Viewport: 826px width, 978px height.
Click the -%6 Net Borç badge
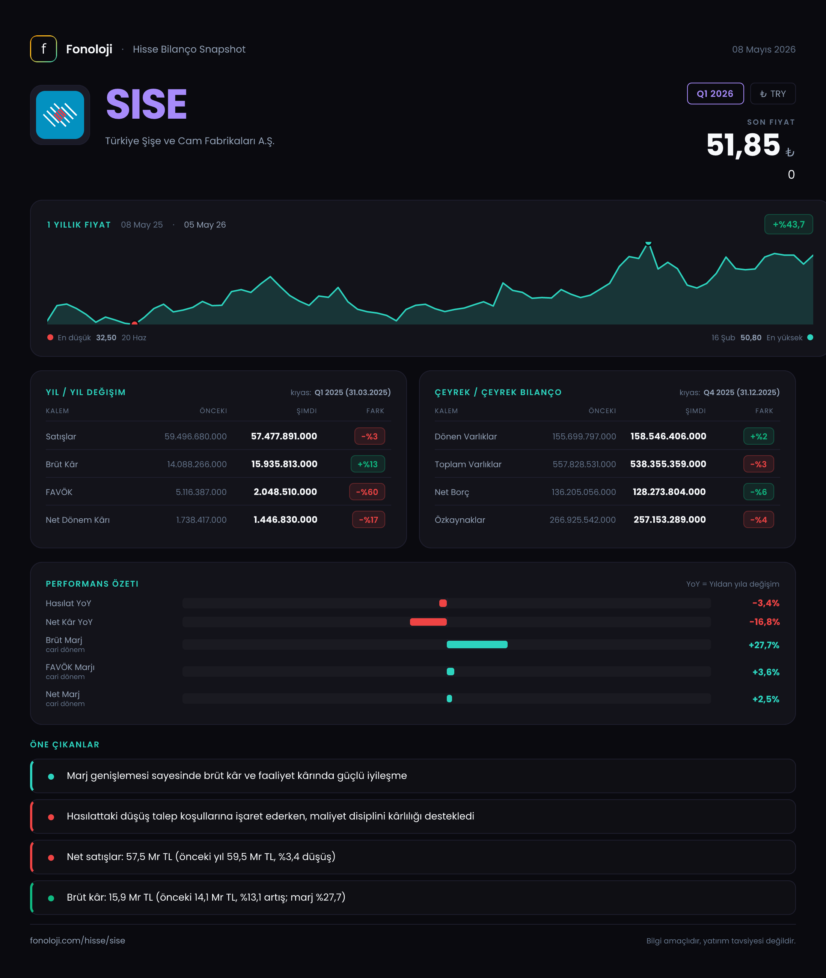(758, 492)
